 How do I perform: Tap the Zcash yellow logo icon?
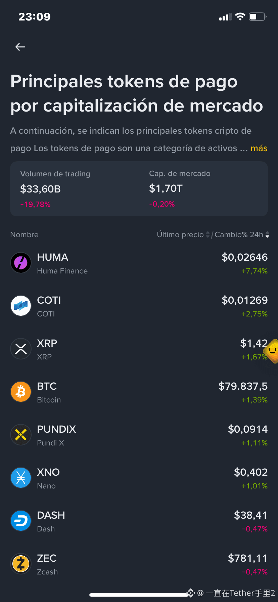[x=21, y=564]
